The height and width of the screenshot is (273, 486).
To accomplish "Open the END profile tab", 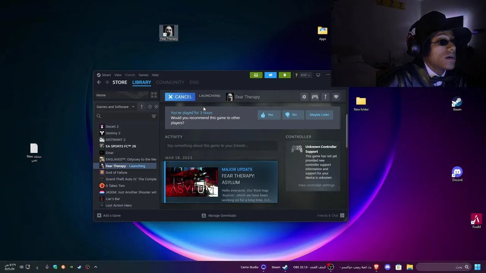I will (194, 82).
